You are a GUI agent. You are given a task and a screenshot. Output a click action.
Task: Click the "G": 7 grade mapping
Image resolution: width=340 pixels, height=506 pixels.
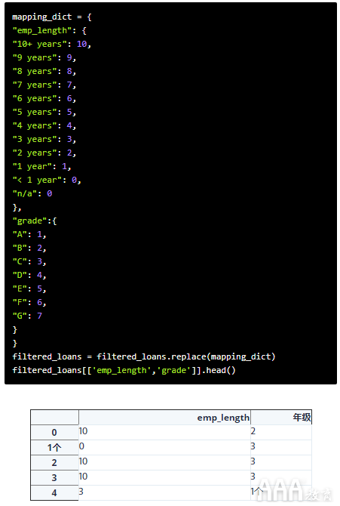pos(27,316)
